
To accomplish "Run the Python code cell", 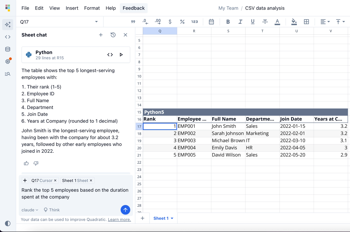I will pyautogui.click(x=121, y=55).
